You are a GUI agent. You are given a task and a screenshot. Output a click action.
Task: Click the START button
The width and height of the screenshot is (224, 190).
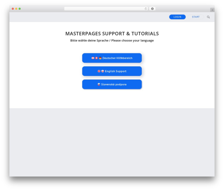[x=196, y=17]
